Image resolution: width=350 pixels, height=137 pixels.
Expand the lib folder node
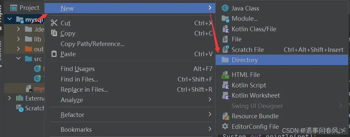[x=18, y=39]
